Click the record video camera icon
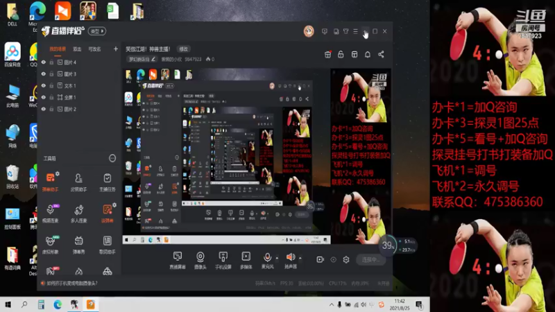 320,259
